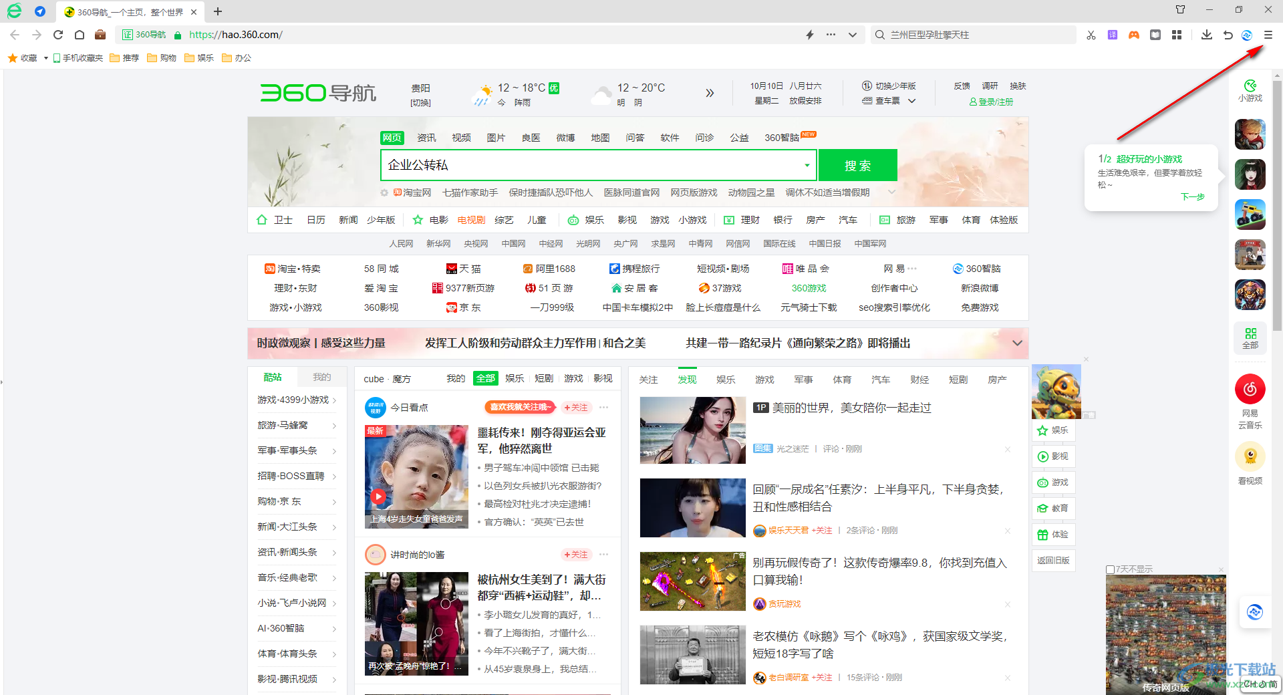Open 推荐 bookmarks folder
This screenshot has width=1283, height=695.
[124, 58]
